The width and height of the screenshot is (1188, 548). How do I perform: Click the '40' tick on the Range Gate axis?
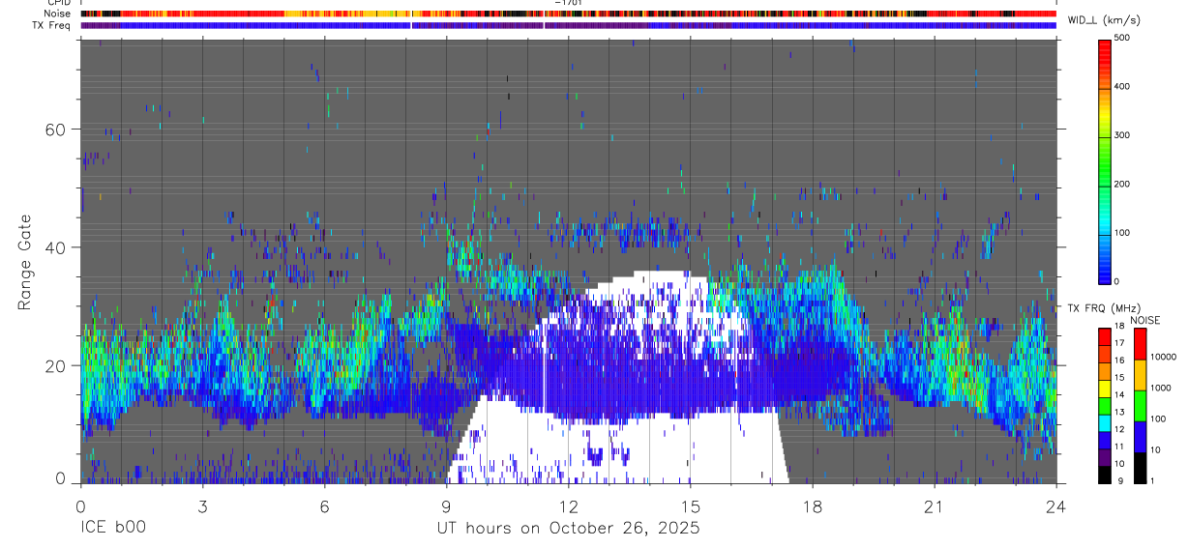(55, 247)
